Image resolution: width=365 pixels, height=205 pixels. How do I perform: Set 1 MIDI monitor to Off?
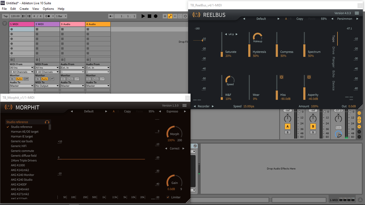point(26,79)
